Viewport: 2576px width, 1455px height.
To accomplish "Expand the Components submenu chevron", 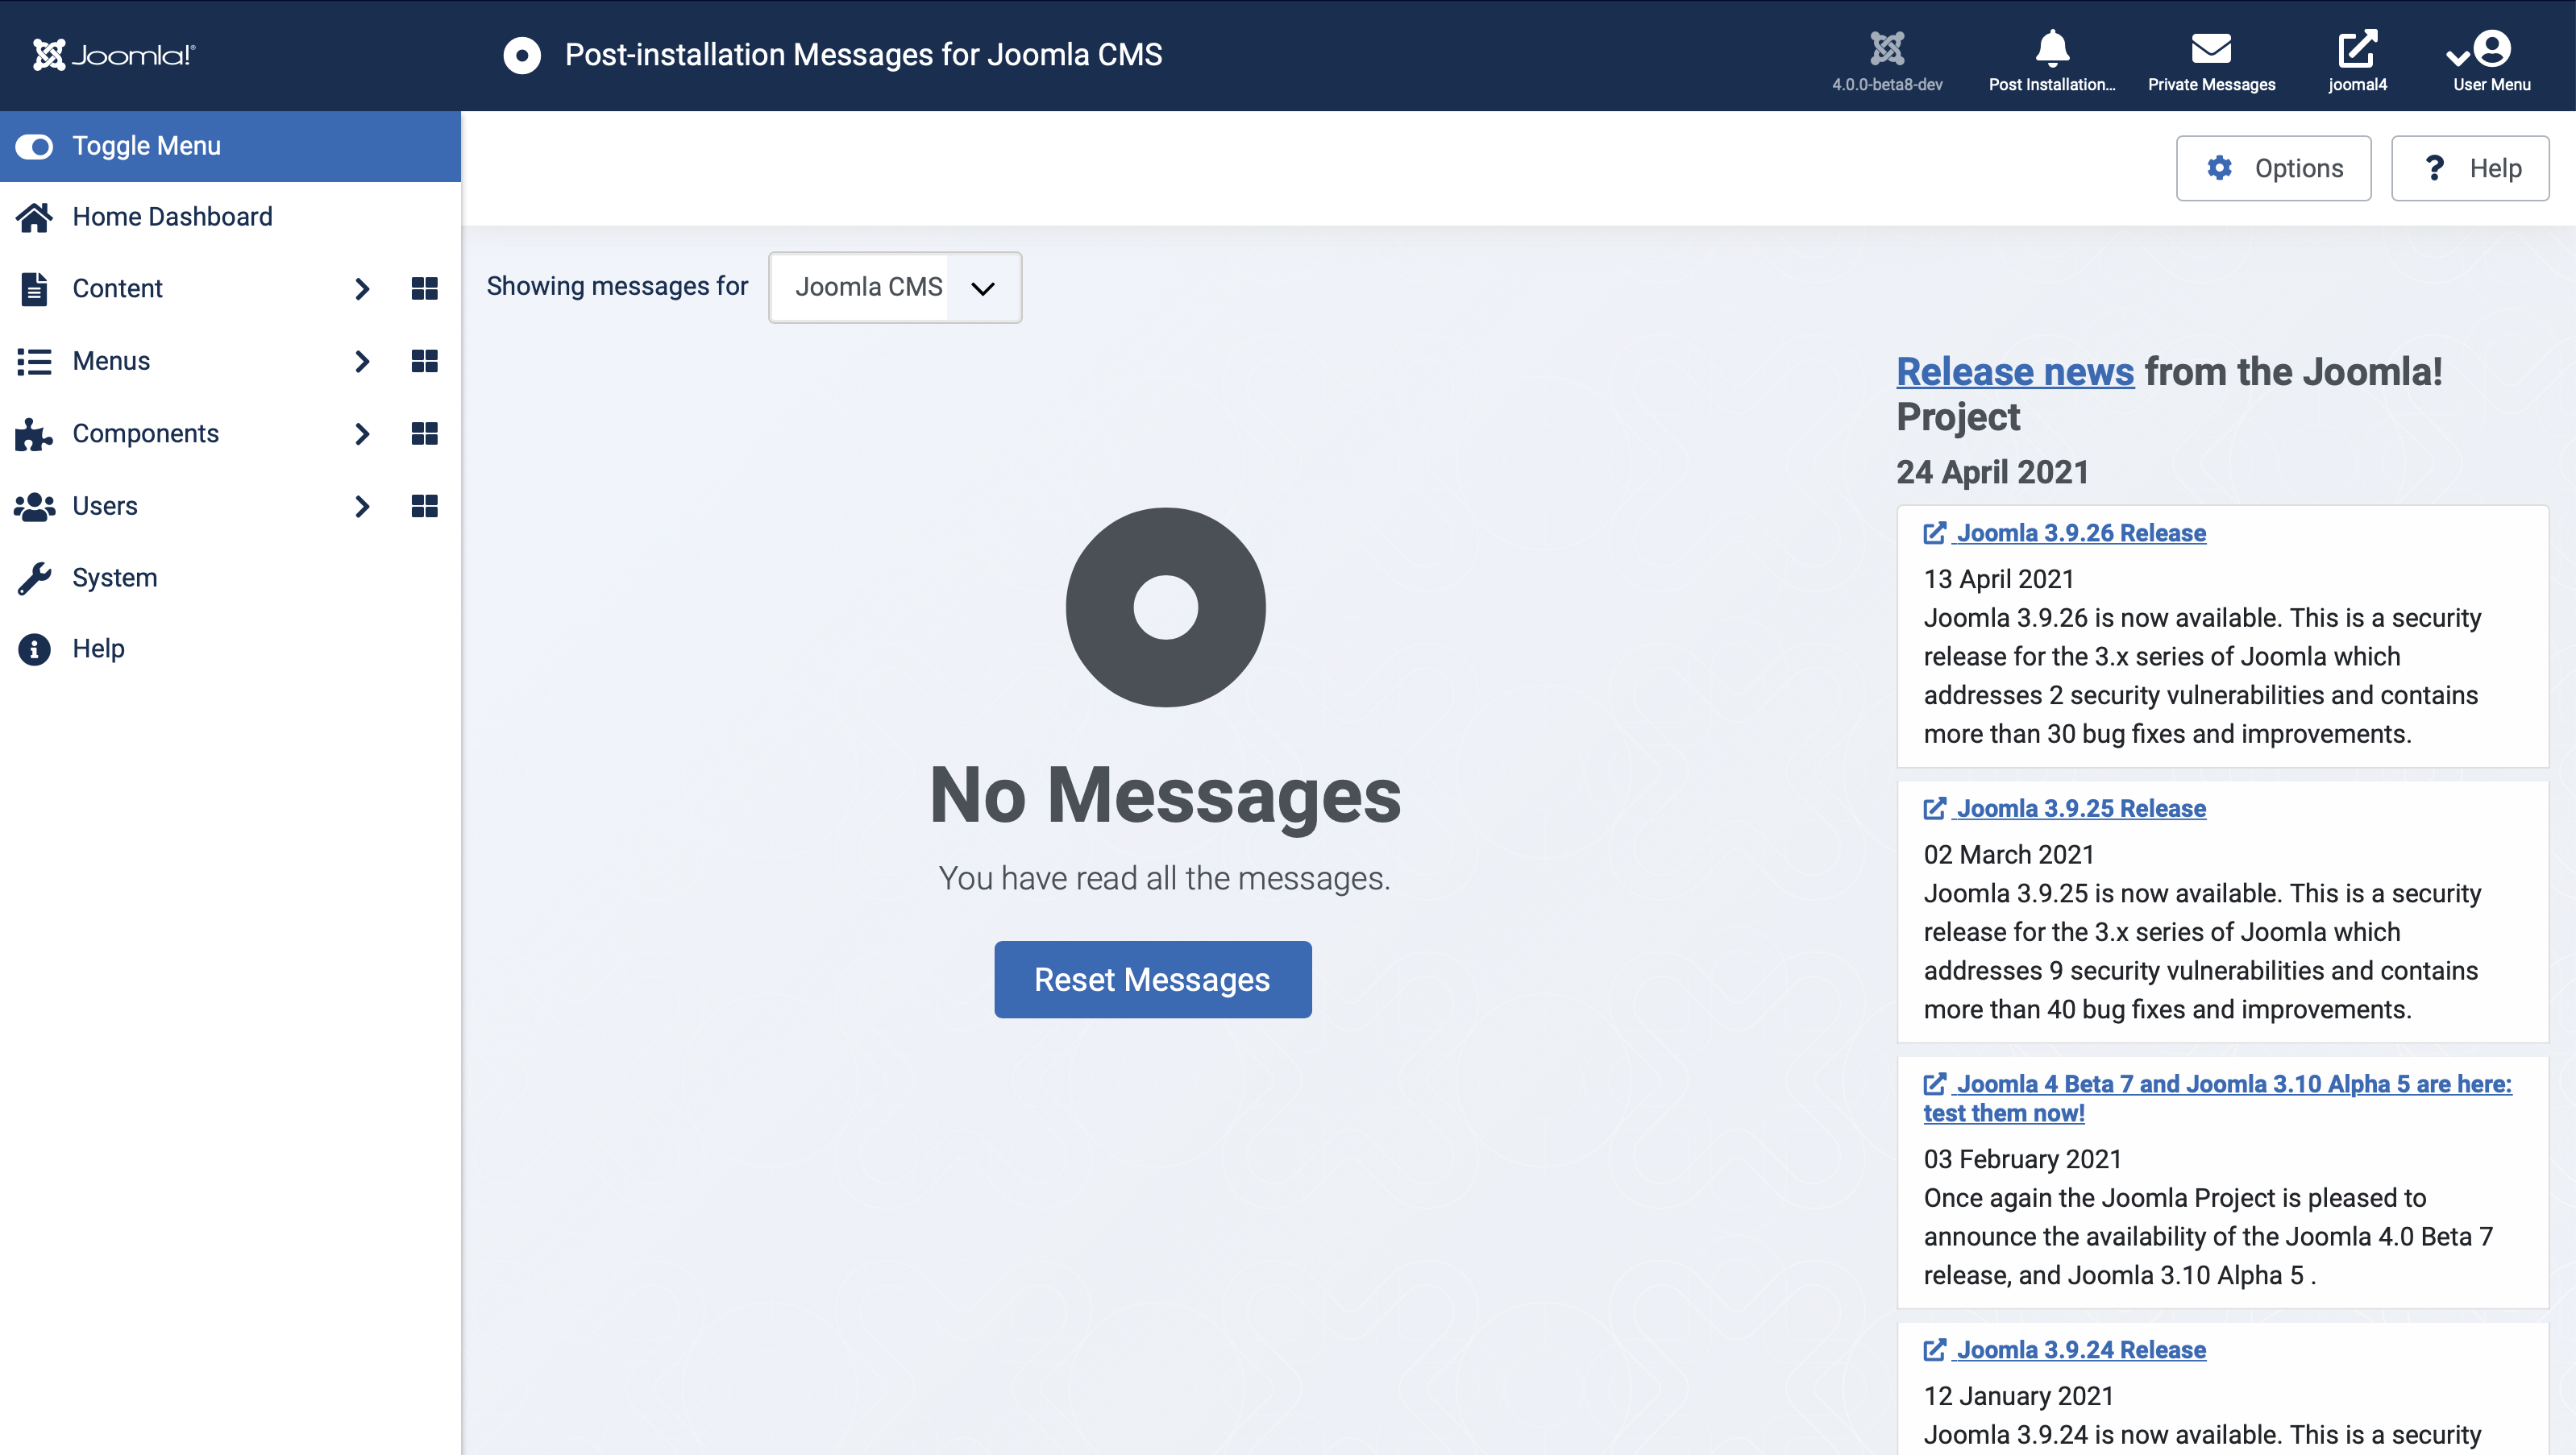I will coord(362,433).
